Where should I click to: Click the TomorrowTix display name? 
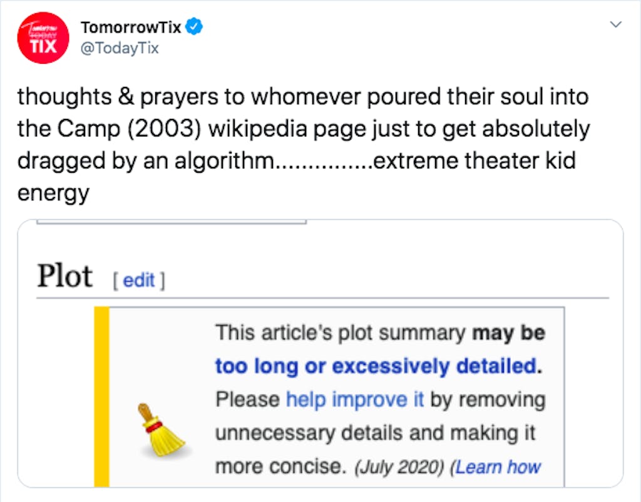[x=133, y=27]
